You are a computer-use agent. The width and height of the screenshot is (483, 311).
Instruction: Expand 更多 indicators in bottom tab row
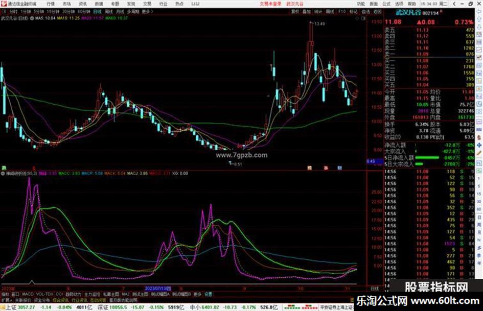click(x=197, y=294)
